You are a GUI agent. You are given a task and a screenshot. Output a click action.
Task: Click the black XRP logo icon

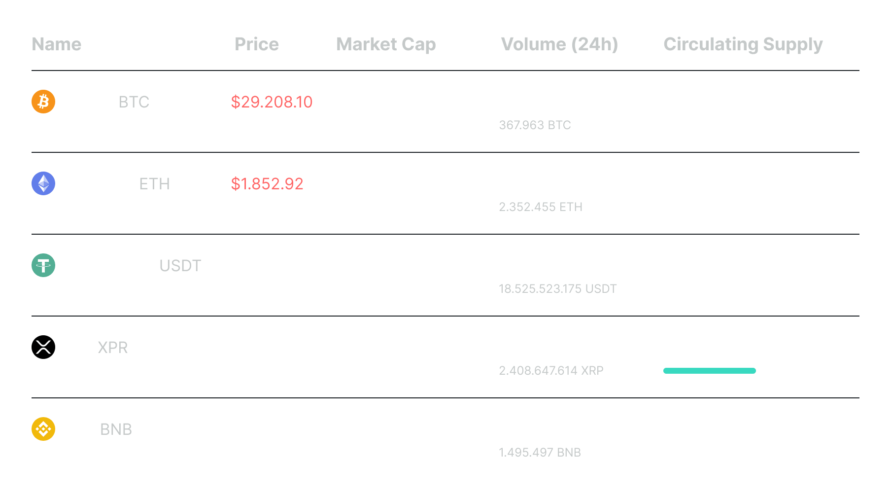click(43, 347)
